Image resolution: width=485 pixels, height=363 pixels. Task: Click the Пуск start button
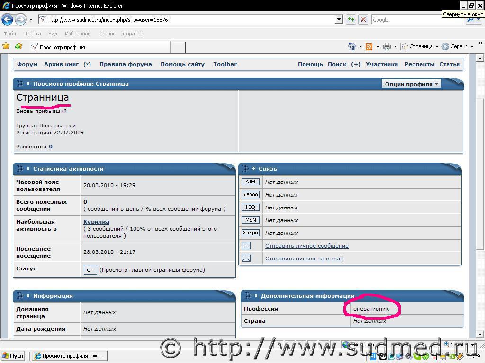(x=13, y=356)
